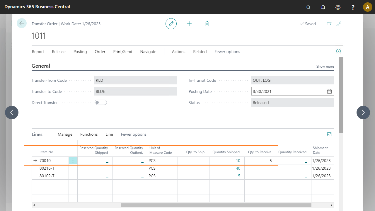Screen dimensions: 375x211
Task: Click the Unit of Measure Code header
Action: point(161,150)
